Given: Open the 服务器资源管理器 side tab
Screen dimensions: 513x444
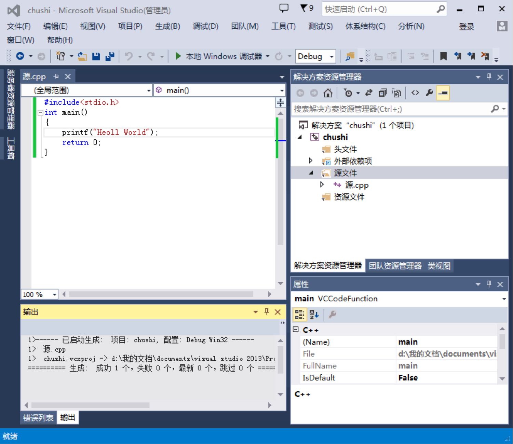Looking at the screenshot, I should pos(11,99).
